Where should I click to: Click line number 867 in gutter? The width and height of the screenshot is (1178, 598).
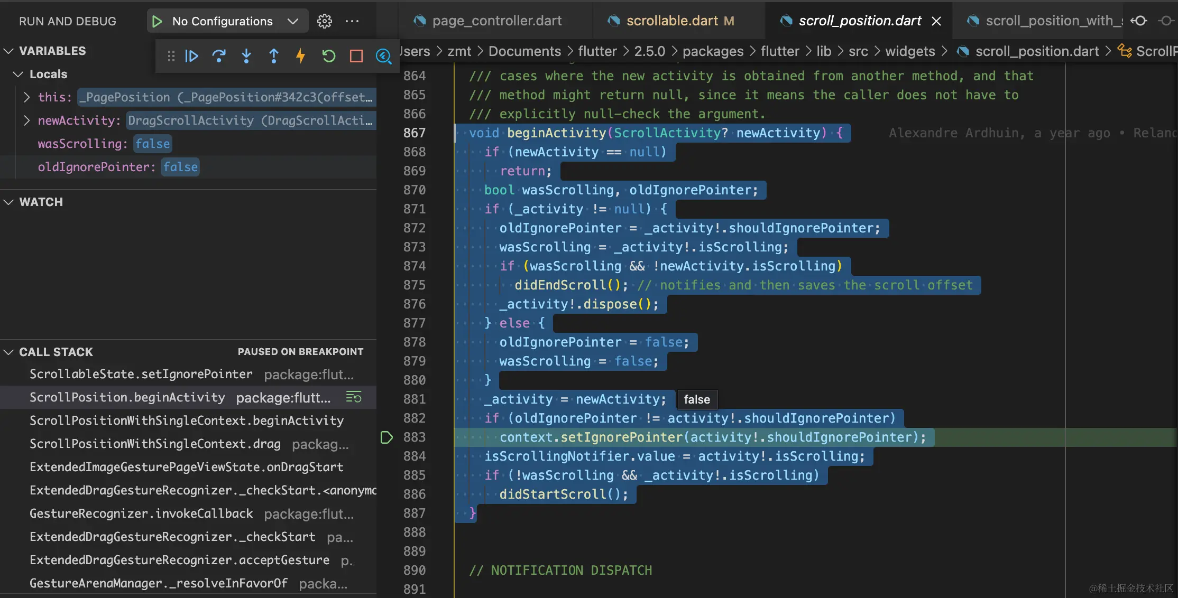pyautogui.click(x=415, y=133)
